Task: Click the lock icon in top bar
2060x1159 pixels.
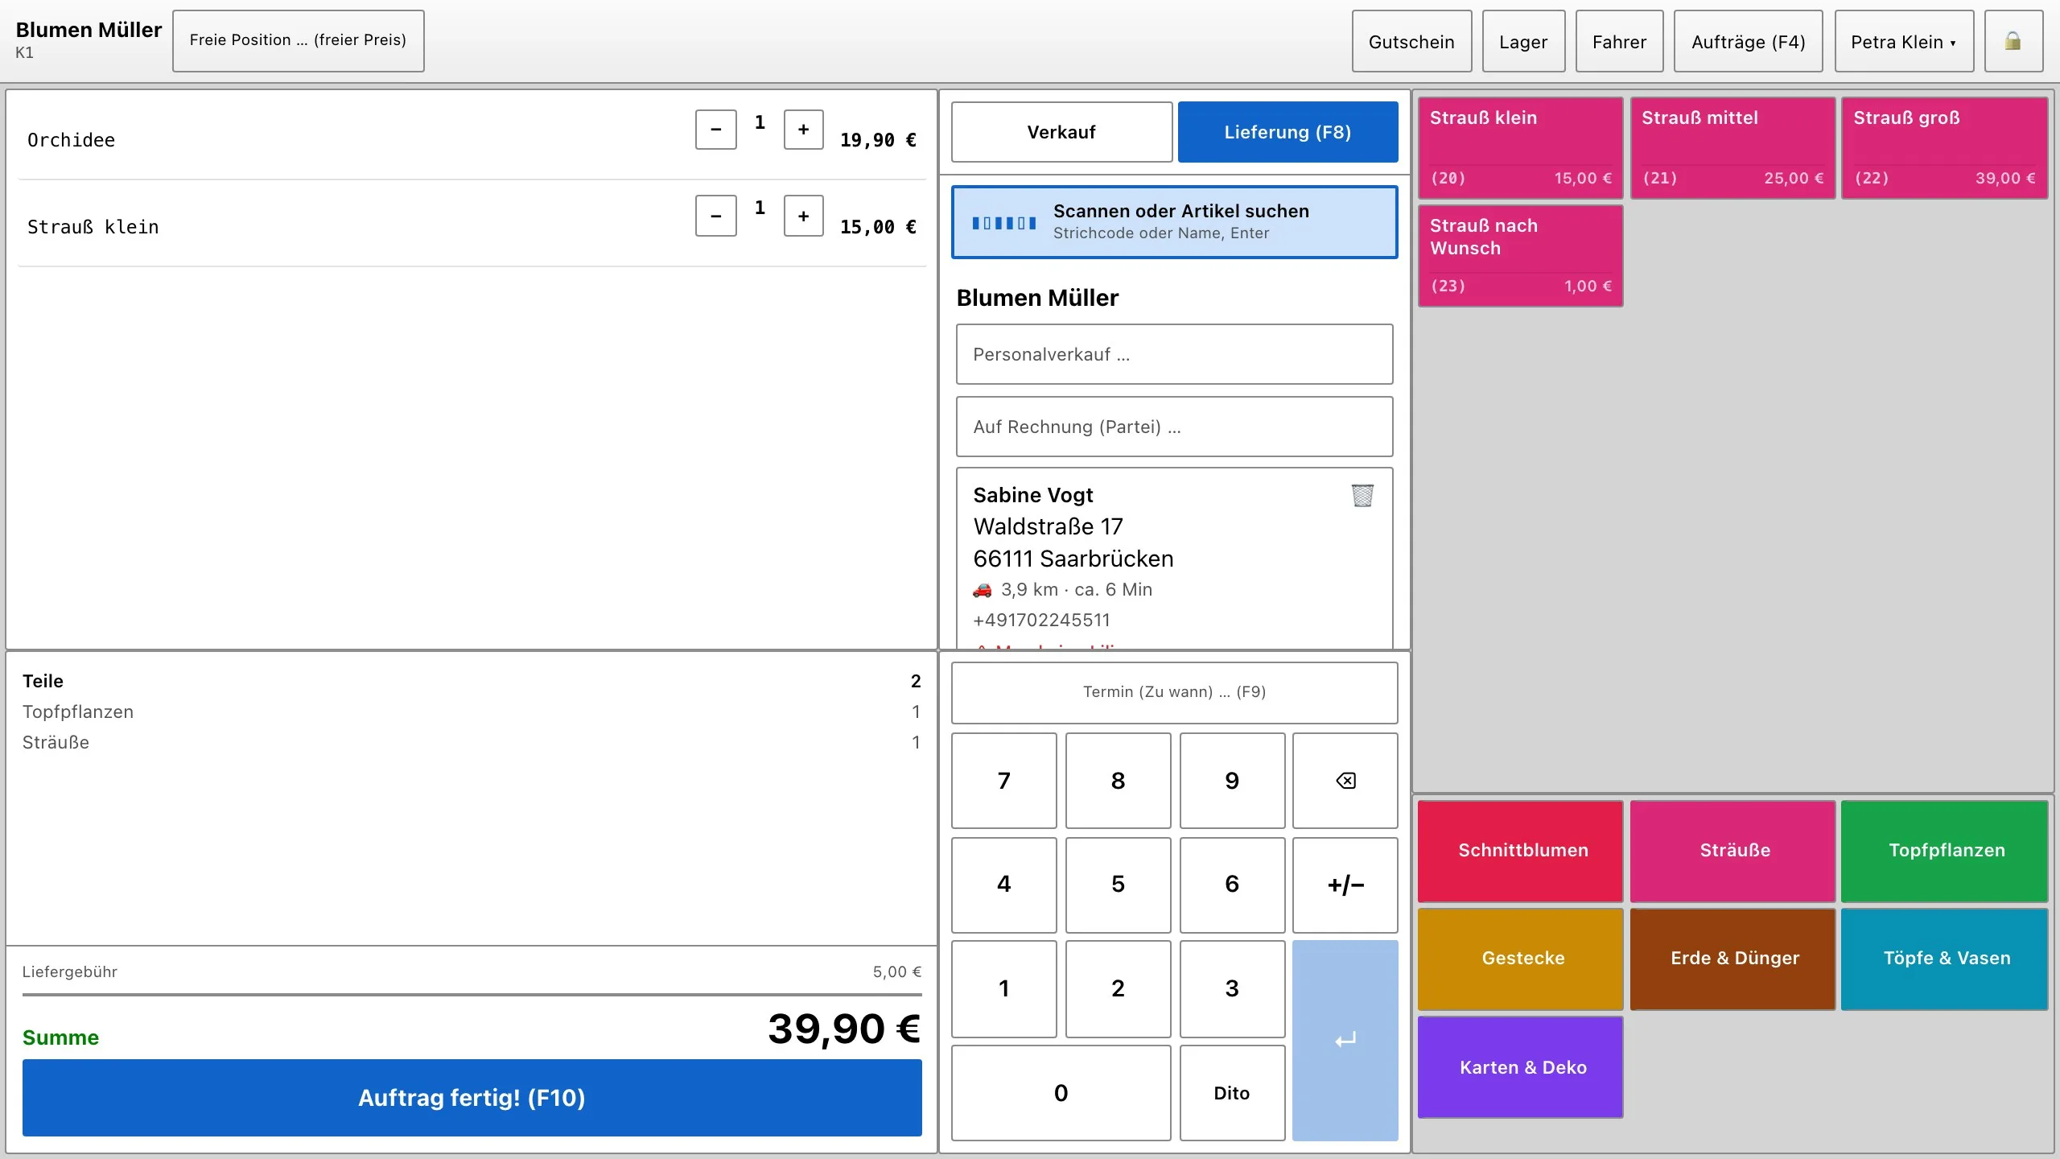Action: pos(2013,41)
